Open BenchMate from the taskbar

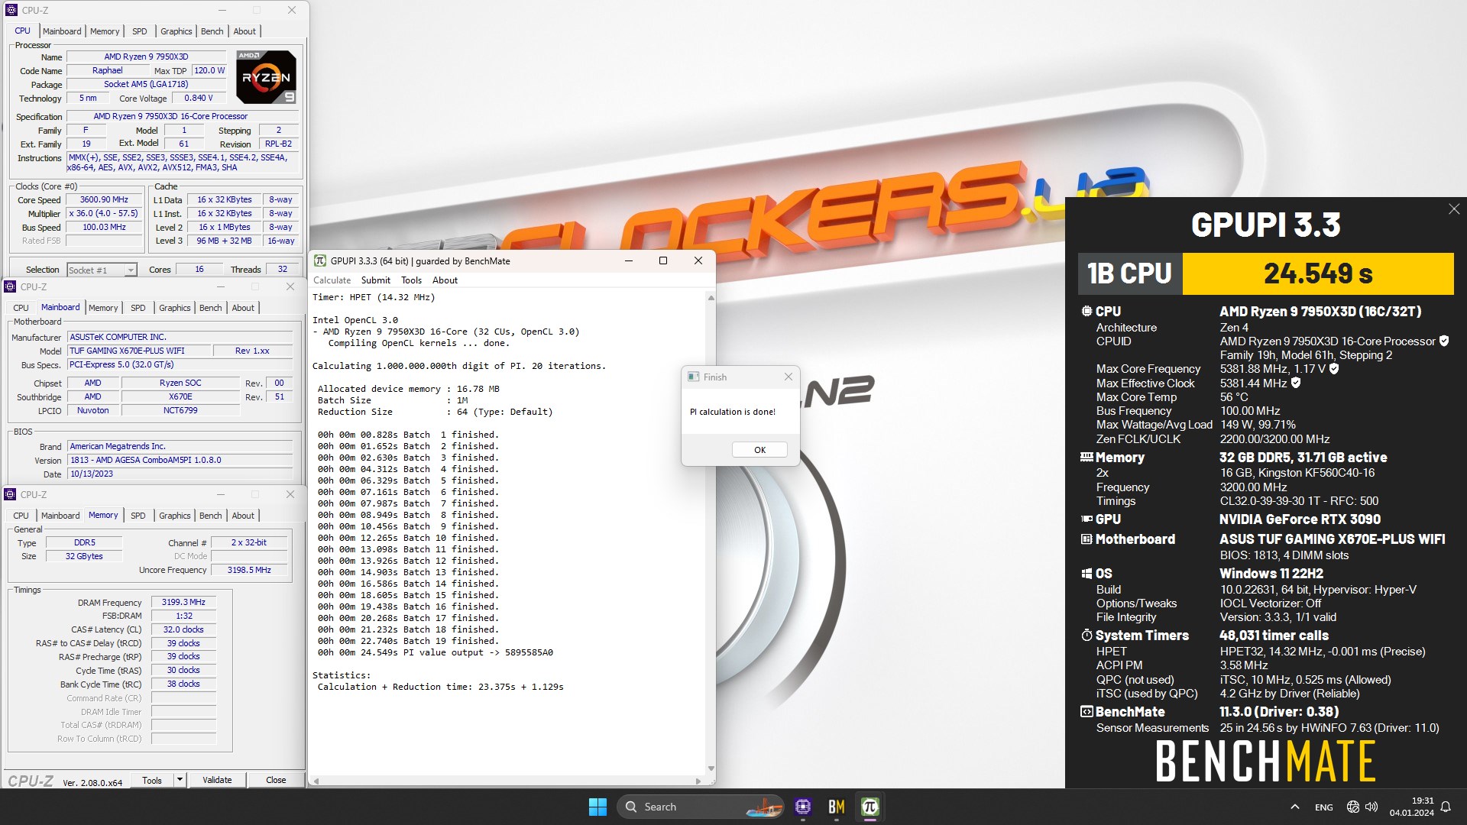[x=837, y=807]
